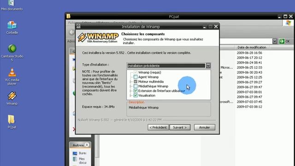295x166 pixels.
Task: Click PCpat window title folder icon
Action: 69,17
